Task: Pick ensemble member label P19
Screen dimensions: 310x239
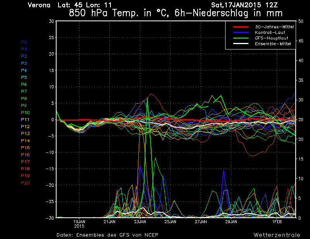Action: 25,176
